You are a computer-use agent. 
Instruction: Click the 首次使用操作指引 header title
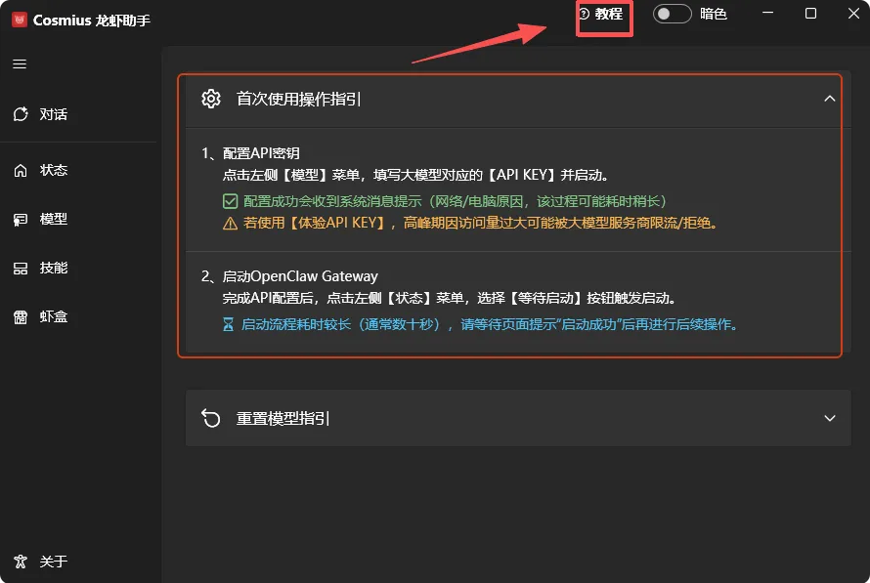pyautogui.click(x=298, y=99)
